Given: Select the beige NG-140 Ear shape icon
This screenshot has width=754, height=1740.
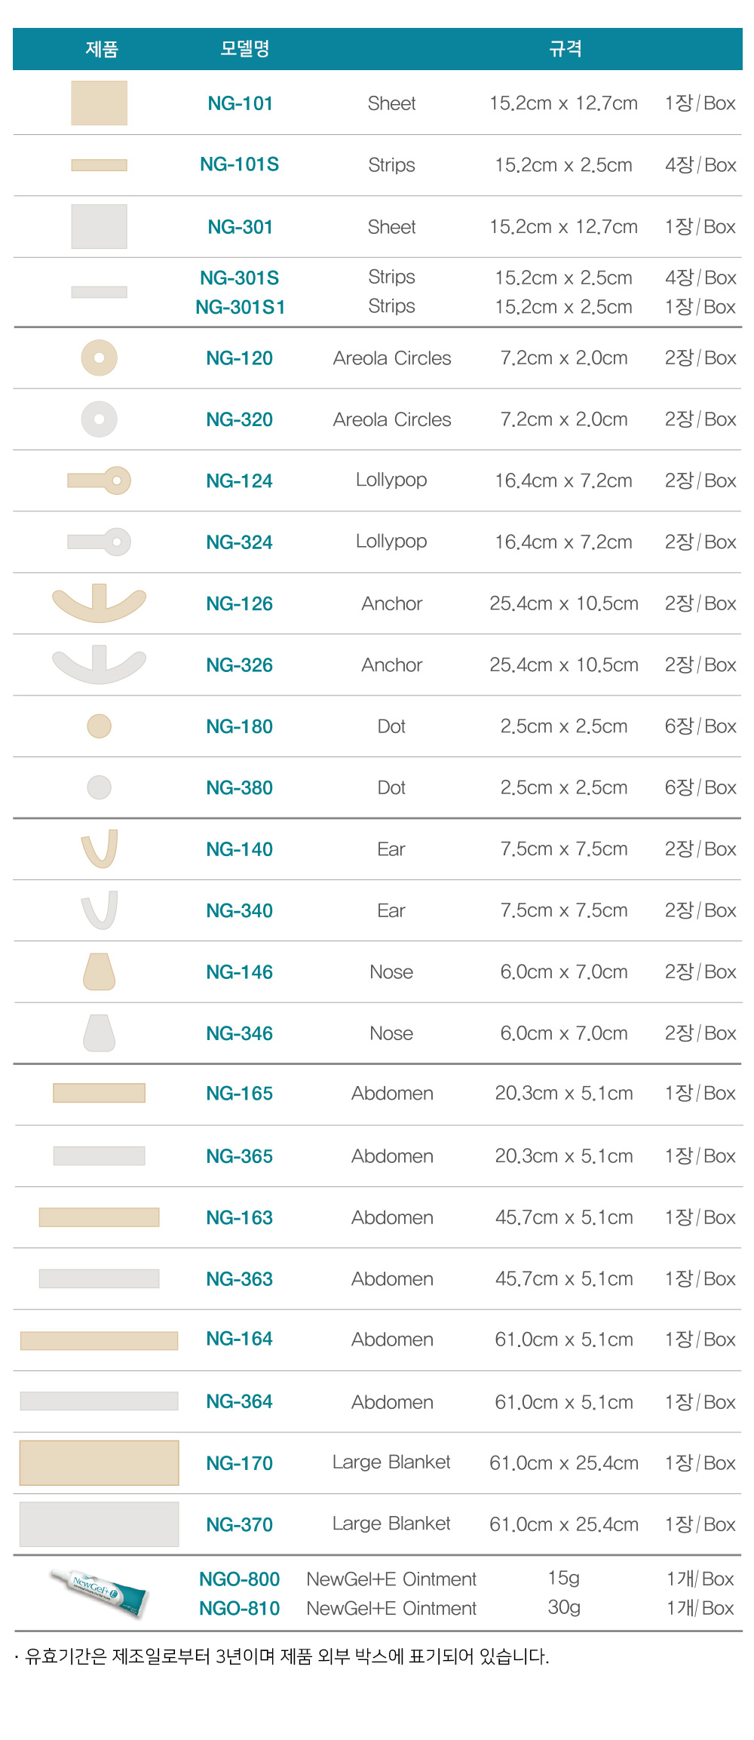Looking at the screenshot, I should [x=100, y=849].
